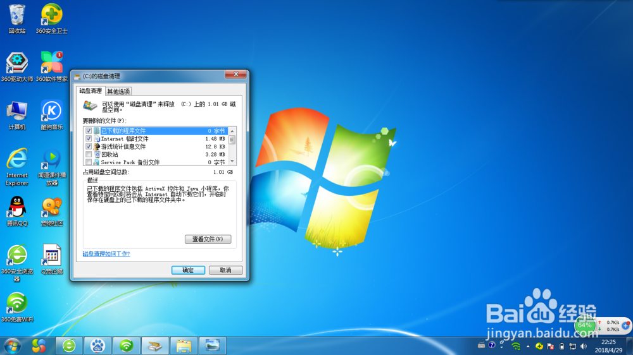Uncheck the Internet 临时文件 checkbox
The height and width of the screenshot is (355, 633).
tap(89, 138)
